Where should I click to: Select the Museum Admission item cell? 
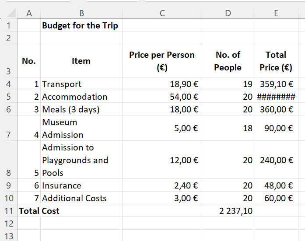coord(81,129)
